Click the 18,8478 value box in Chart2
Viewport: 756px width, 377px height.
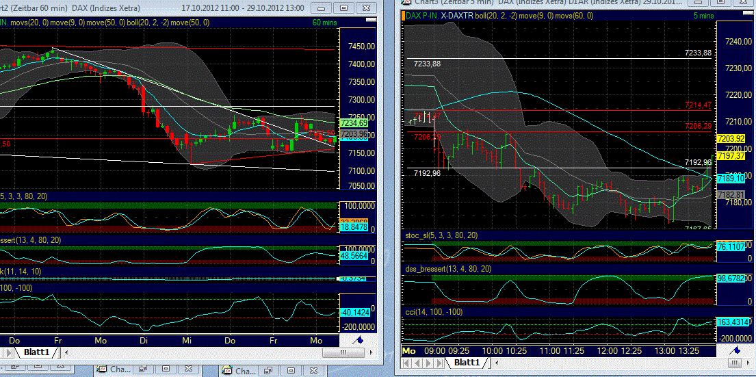pos(355,226)
